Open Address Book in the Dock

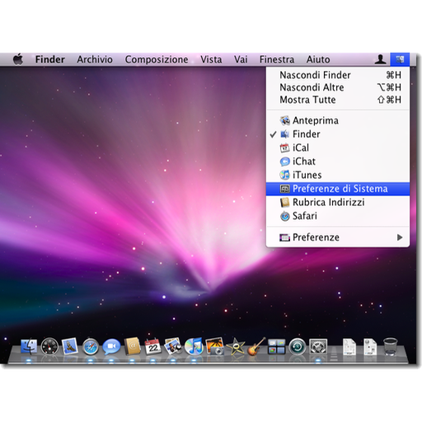tap(132, 346)
